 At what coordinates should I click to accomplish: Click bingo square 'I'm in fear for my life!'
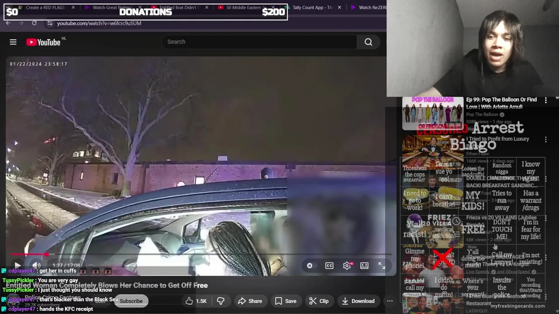[531, 229]
